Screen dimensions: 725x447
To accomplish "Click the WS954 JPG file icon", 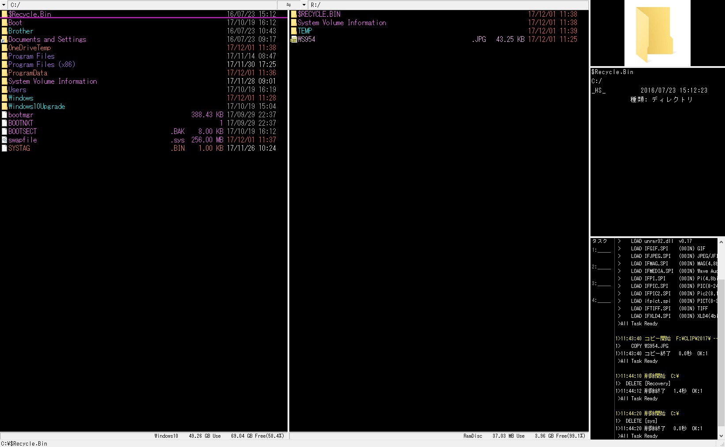I will [x=294, y=40].
